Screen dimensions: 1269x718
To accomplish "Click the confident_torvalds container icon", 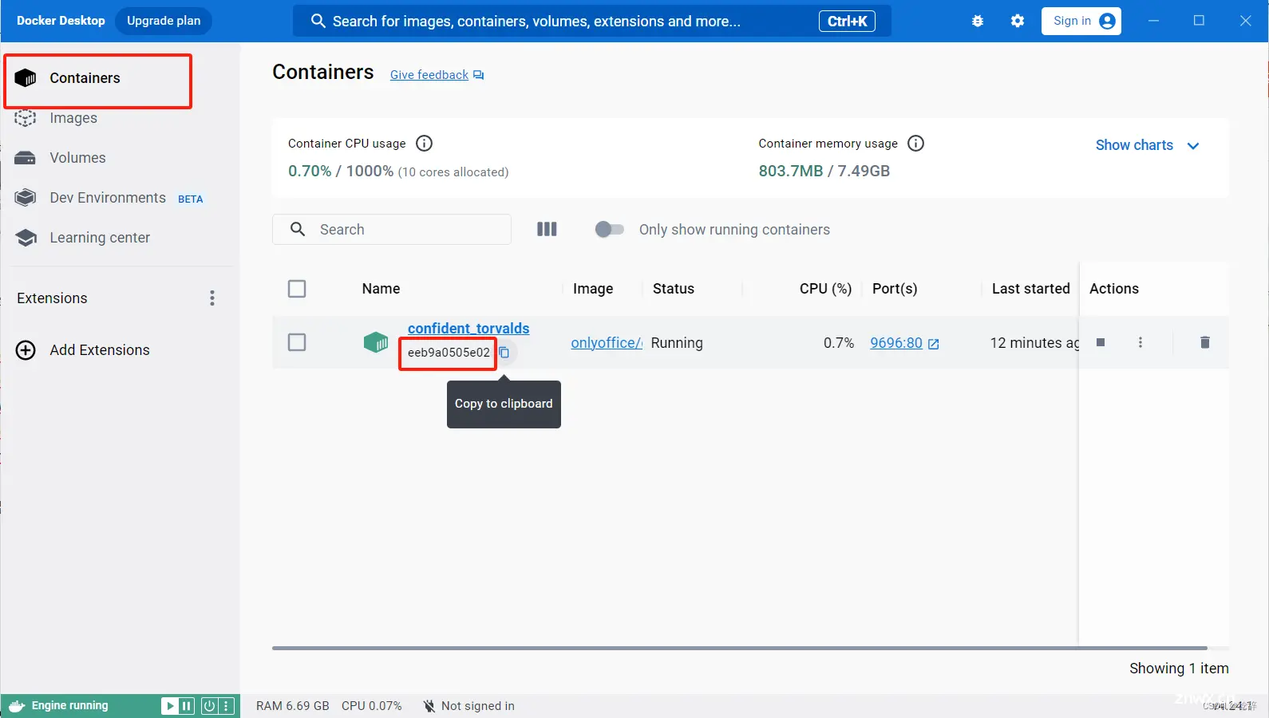I will 375,342.
